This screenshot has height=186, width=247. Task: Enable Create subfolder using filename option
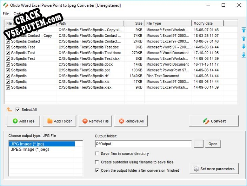point(97,162)
